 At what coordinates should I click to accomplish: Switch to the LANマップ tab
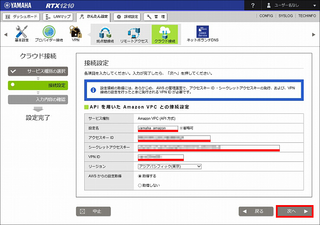tap(58, 17)
